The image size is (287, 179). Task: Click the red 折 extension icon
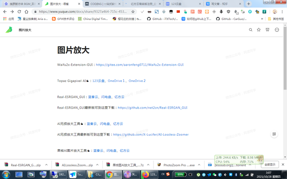(193, 12)
